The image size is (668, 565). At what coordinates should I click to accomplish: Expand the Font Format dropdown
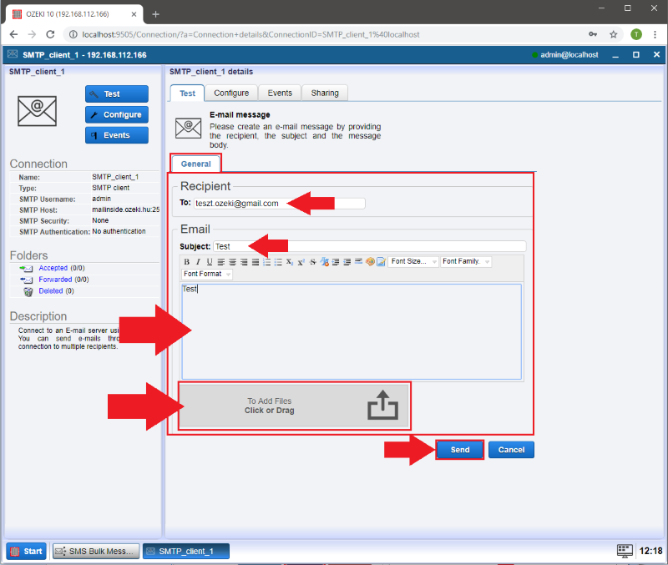pos(207,274)
